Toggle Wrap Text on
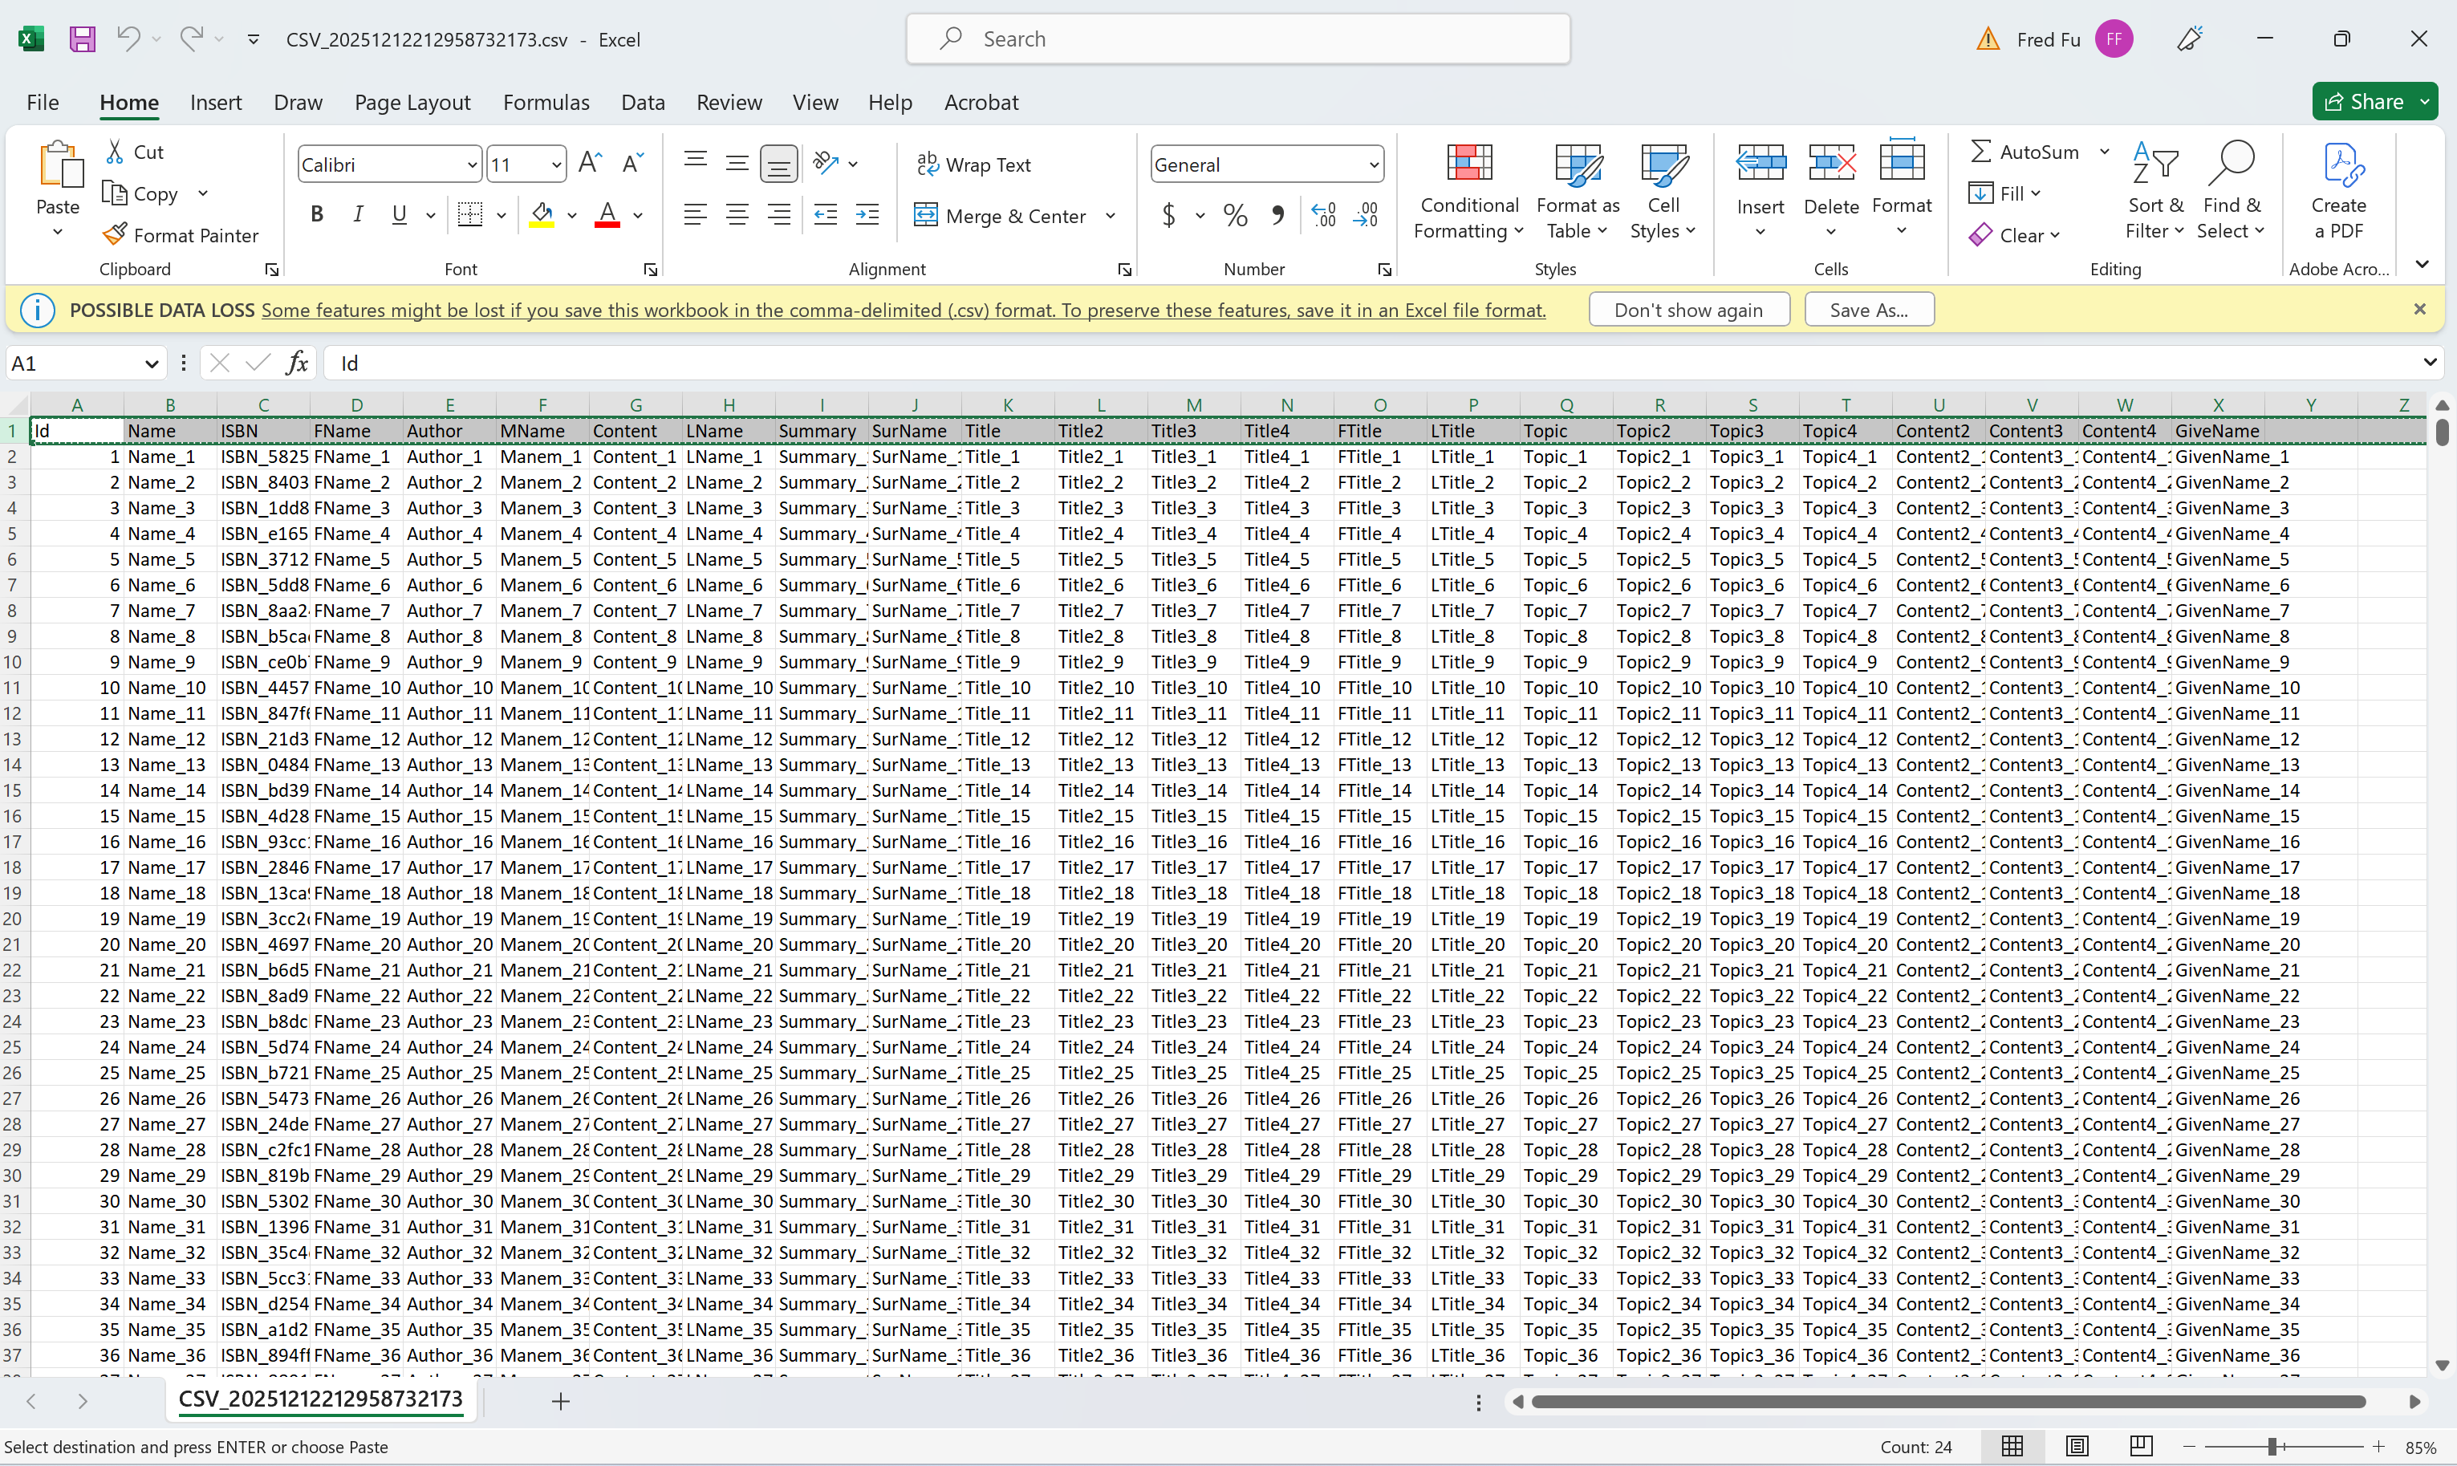 pyautogui.click(x=973, y=165)
